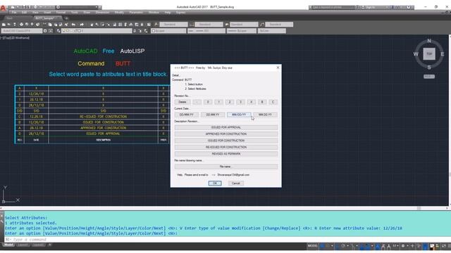Click the File name button in dialog
451x253 pixels.
click(x=226, y=167)
